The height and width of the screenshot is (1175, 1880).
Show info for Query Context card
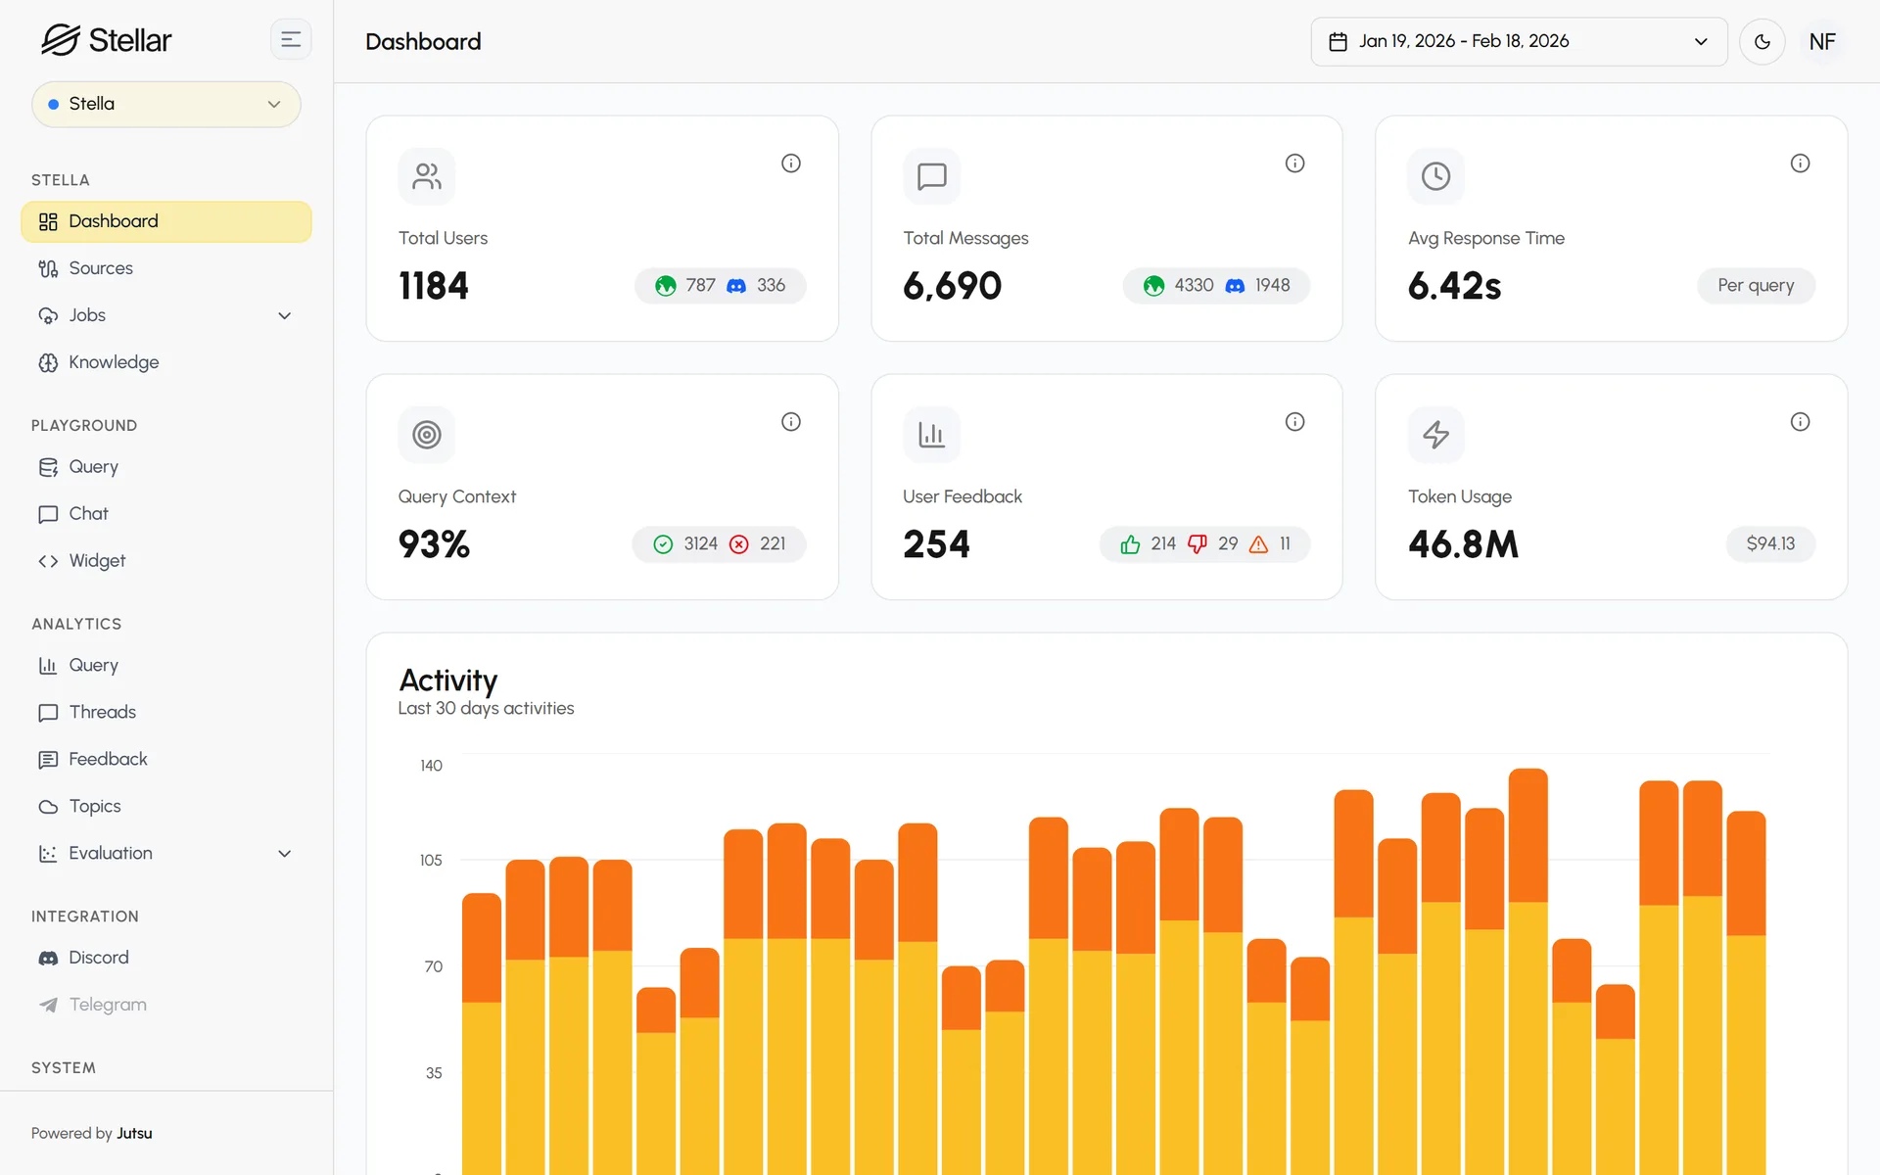click(791, 422)
